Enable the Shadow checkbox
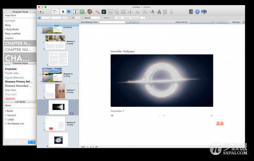This screenshot has height=161, width=254. point(102,18)
